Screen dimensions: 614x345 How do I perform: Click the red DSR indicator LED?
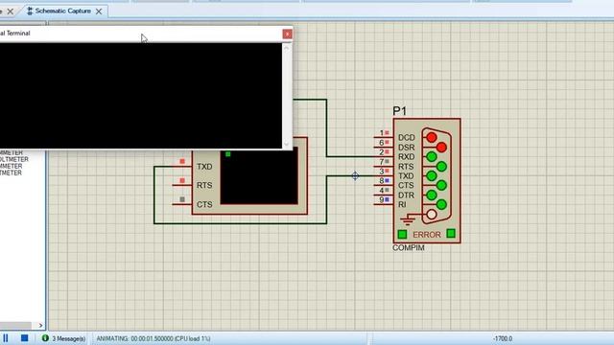pyautogui.click(x=441, y=148)
